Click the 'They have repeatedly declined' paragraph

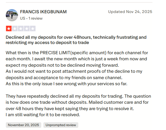[x=78, y=96]
